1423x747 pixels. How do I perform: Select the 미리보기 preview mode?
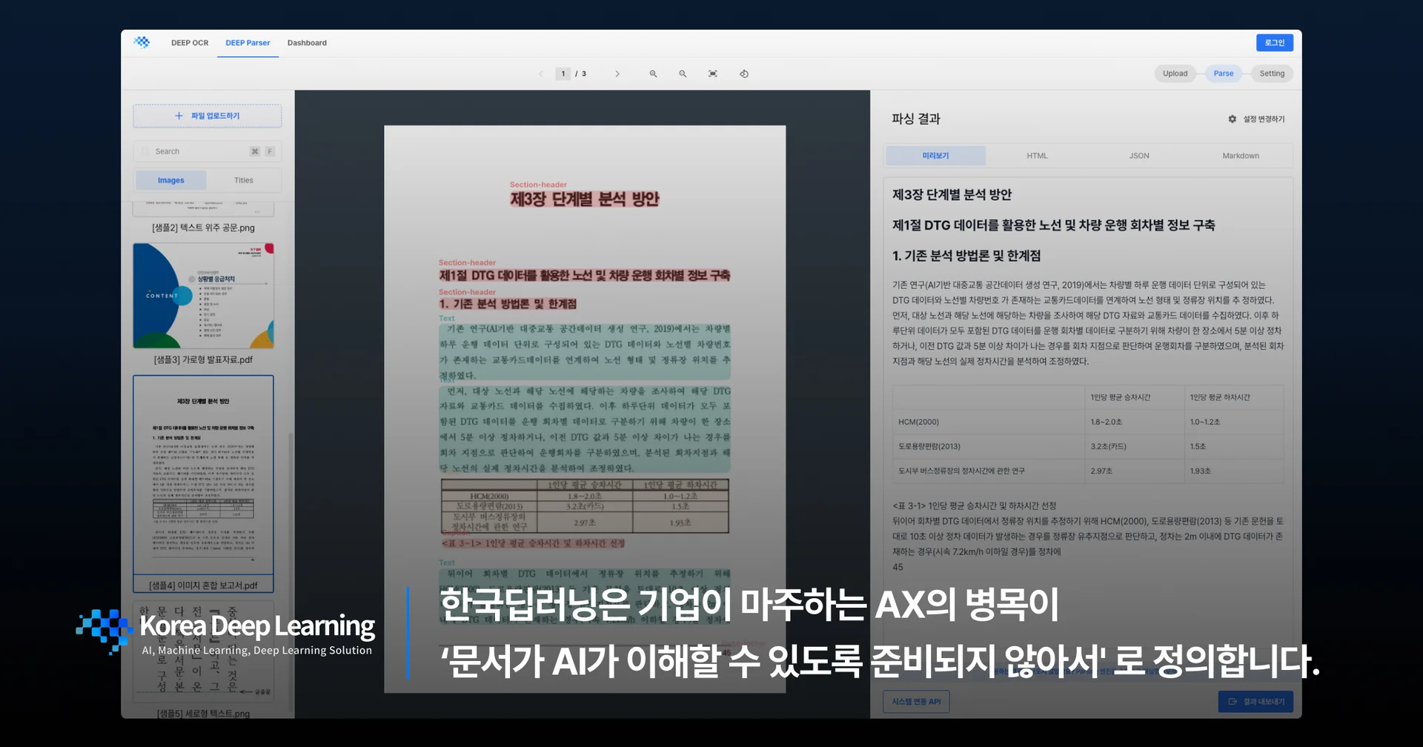pyautogui.click(x=935, y=156)
